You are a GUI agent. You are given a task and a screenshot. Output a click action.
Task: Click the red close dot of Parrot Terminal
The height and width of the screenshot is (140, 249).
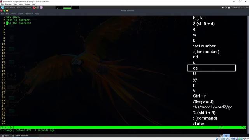[2, 10]
